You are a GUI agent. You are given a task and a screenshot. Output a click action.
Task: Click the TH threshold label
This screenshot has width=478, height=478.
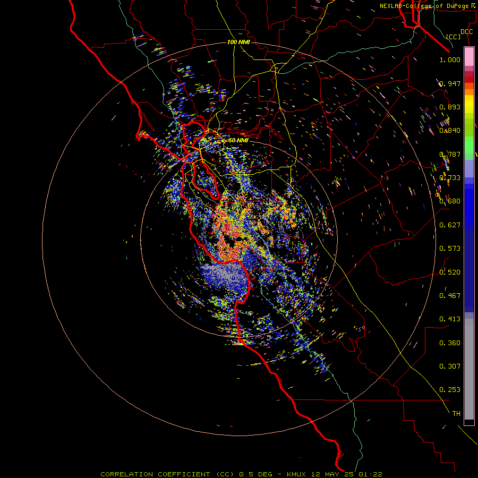coord(456,414)
